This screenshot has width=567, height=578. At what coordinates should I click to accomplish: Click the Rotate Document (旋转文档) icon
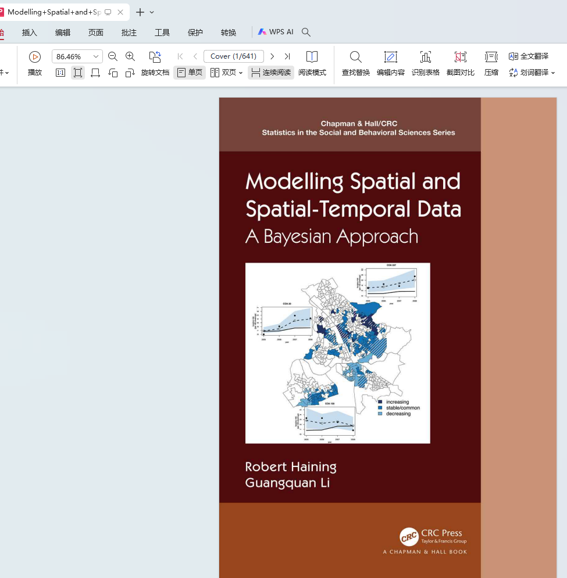(155, 57)
